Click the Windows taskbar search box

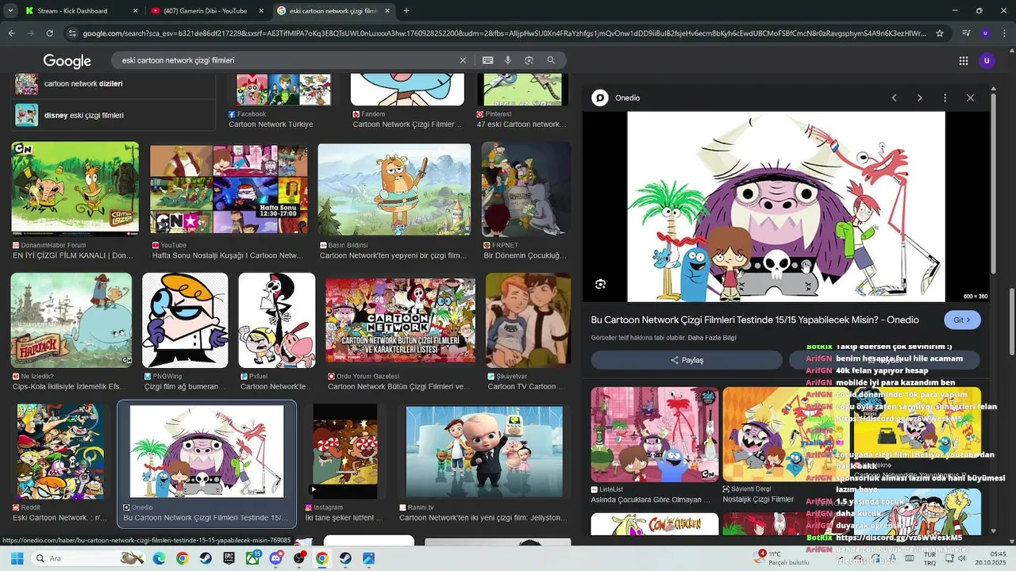(x=87, y=558)
